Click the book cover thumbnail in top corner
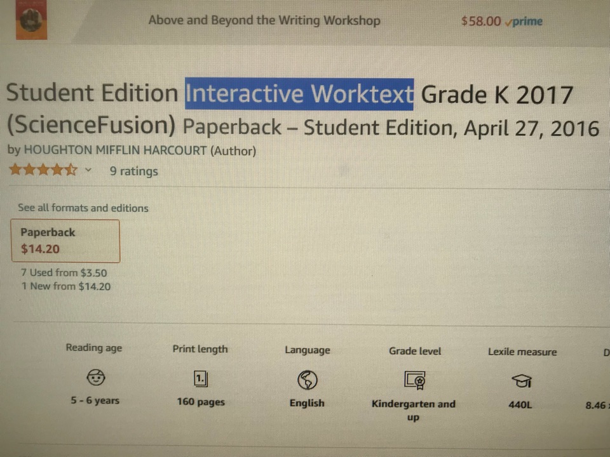This screenshot has height=457, width=610. [x=30, y=20]
